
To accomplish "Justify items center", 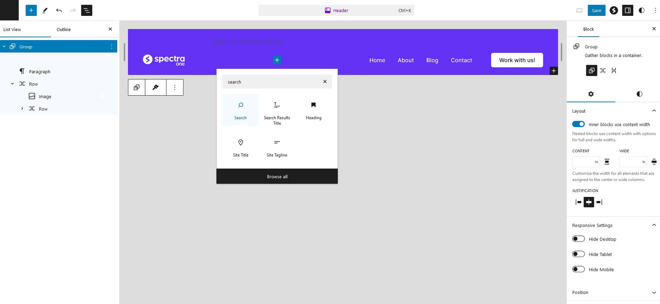I will click(x=589, y=202).
